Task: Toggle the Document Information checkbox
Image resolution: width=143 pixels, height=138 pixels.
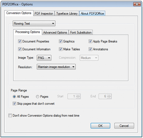Action: (x=20, y=49)
